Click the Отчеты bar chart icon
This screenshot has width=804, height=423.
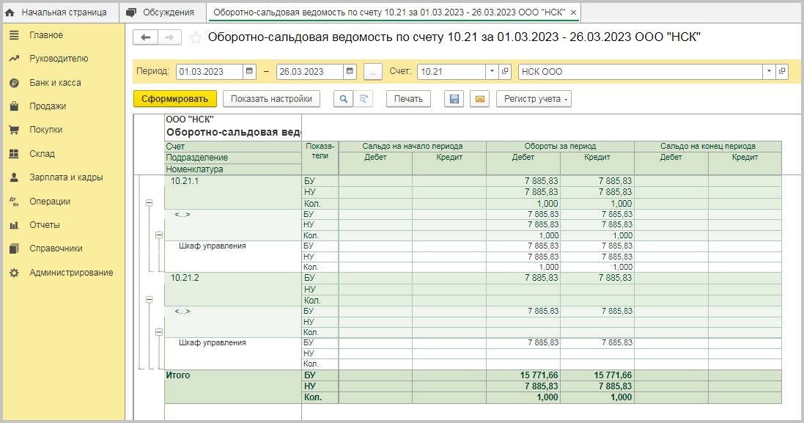[x=14, y=225]
